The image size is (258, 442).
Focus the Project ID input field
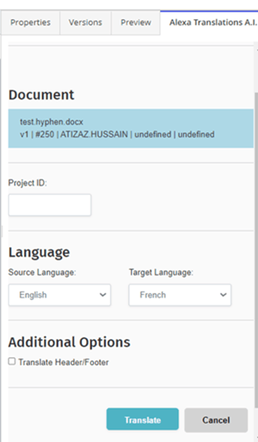[50, 205]
